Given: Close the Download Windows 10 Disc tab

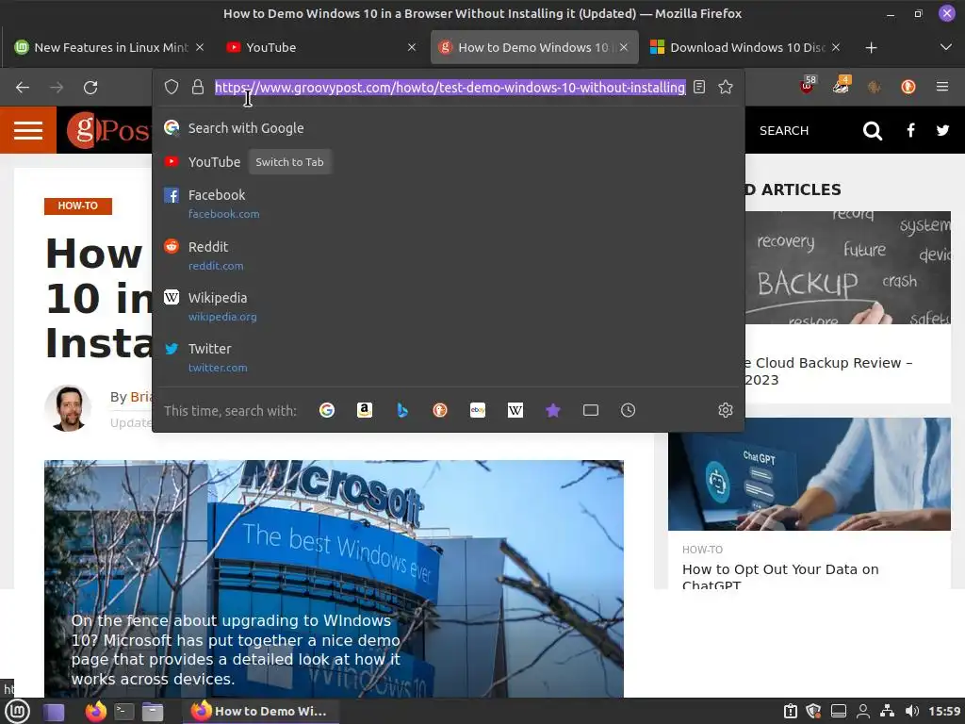Looking at the screenshot, I should (836, 47).
